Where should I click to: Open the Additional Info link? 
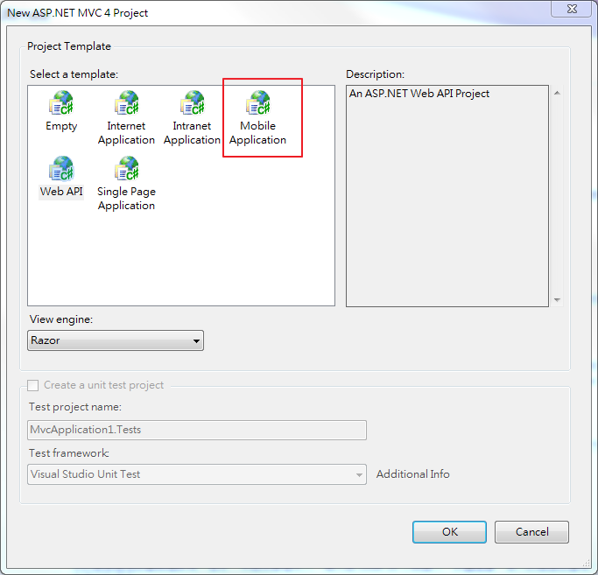click(x=413, y=474)
